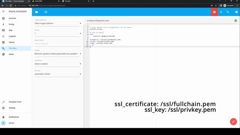Expand the Select trigger platform dropdown
Image resolution: width=240 pixels, height=135 pixels.
point(58,23)
